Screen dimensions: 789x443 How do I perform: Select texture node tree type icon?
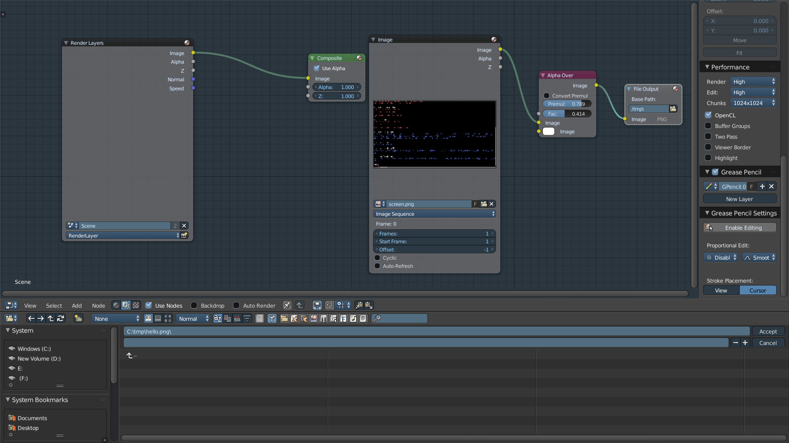point(136,305)
